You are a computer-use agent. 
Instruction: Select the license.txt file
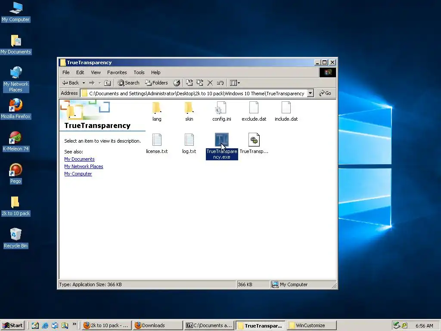click(157, 144)
